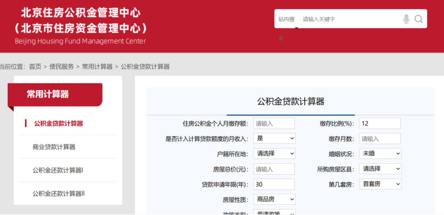Focus the 缴存月数 input field
The width and height of the screenshot is (444, 215).
[380, 139]
